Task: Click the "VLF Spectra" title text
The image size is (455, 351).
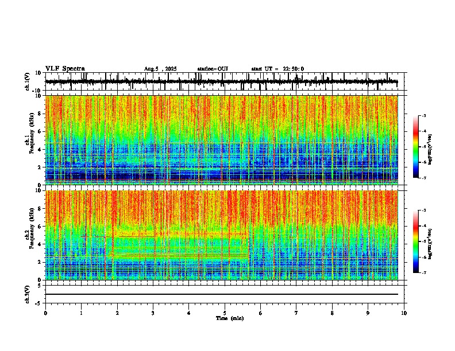Action: coord(65,69)
